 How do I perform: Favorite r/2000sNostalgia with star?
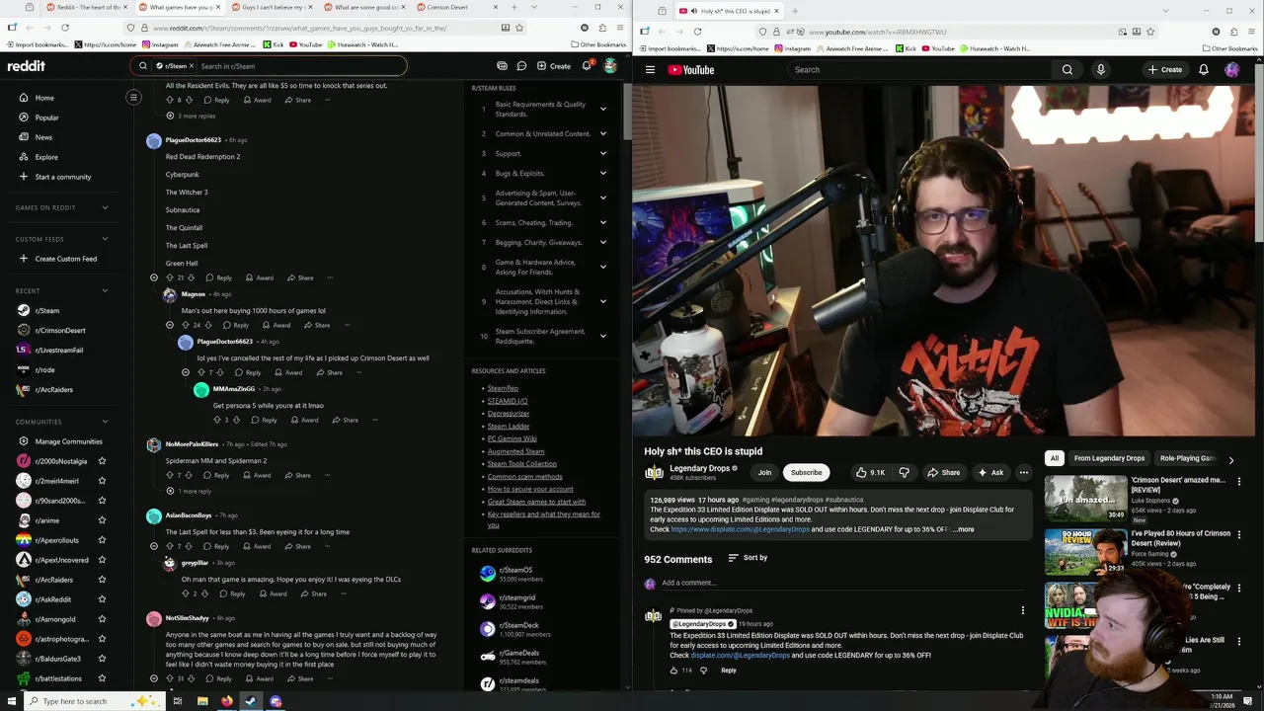pyautogui.click(x=102, y=461)
